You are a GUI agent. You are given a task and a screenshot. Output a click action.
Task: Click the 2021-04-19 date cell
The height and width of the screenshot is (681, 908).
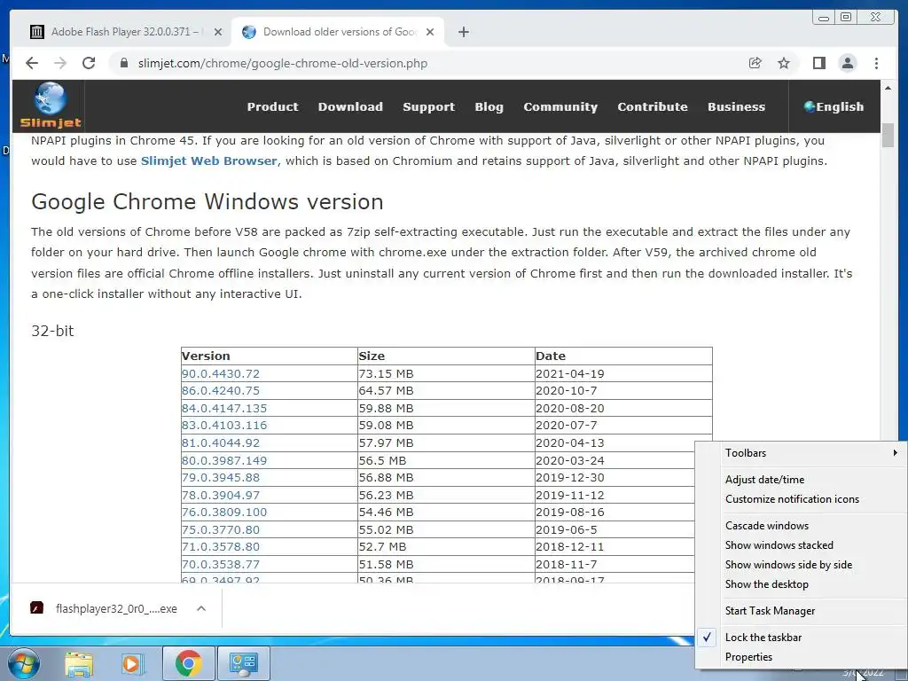(623, 373)
